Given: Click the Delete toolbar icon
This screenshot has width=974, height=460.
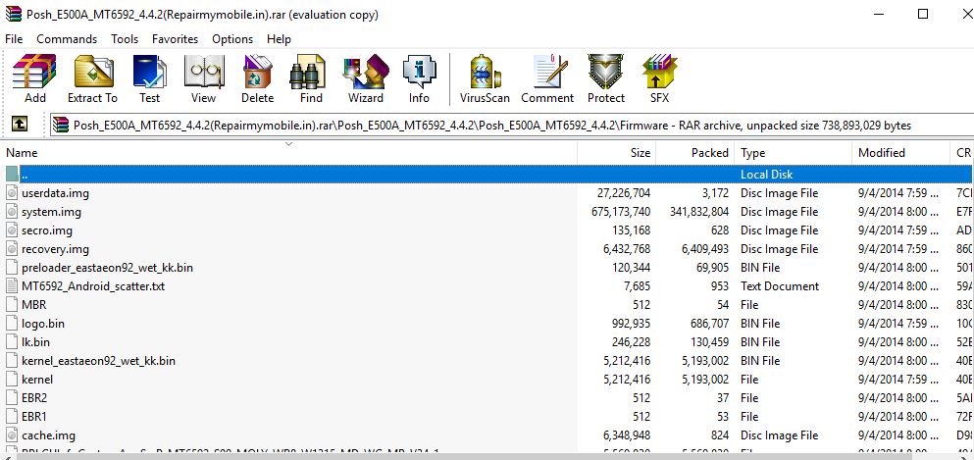Looking at the screenshot, I should coord(257,78).
